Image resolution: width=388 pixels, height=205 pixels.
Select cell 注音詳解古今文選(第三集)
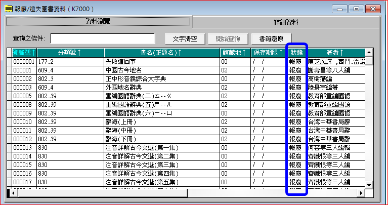tap(162, 165)
